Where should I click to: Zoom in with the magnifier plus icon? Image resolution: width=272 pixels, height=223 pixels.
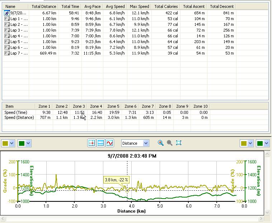161,143
